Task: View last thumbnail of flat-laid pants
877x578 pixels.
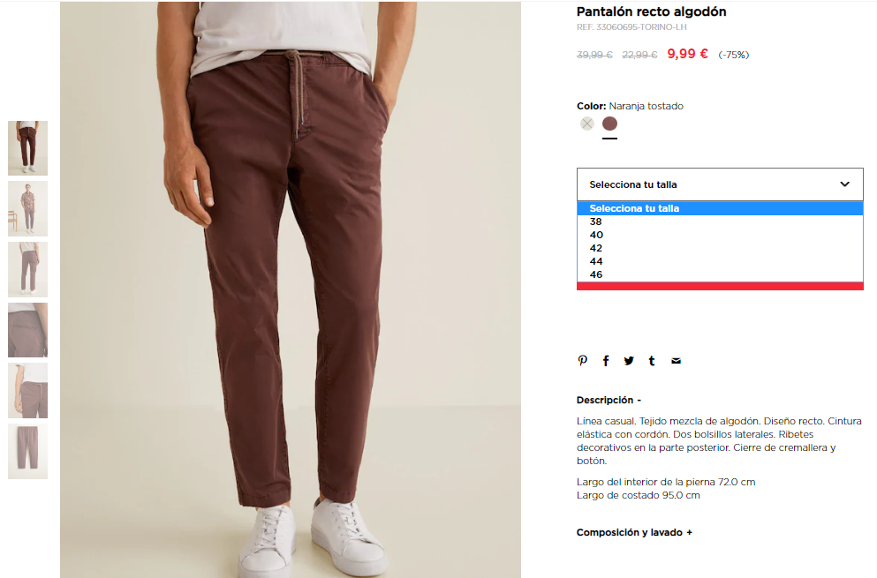Action: 28,451
